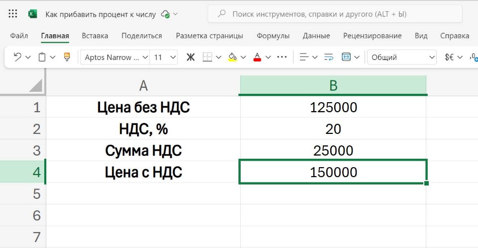The width and height of the screenshot is (478, 248).
Task: Expand the font size 11 dropdown
Action: (173, 58)
